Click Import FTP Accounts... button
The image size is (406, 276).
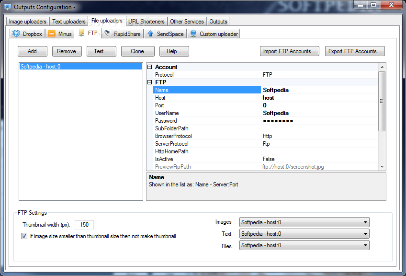290,51
